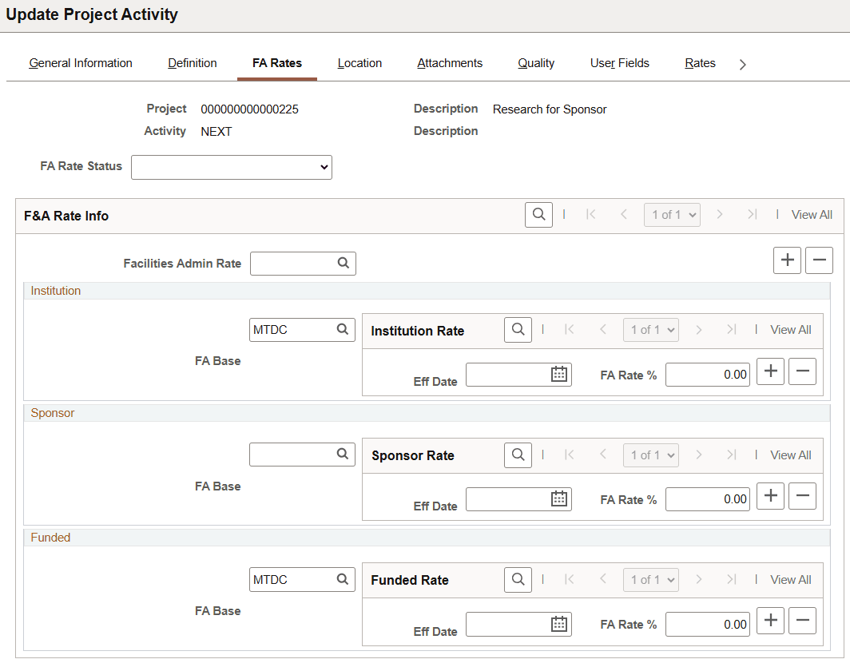The width and height of the screenshot is (850, 667).
Task: Click the Institution Rate search icon
Action: pos(518,330)
